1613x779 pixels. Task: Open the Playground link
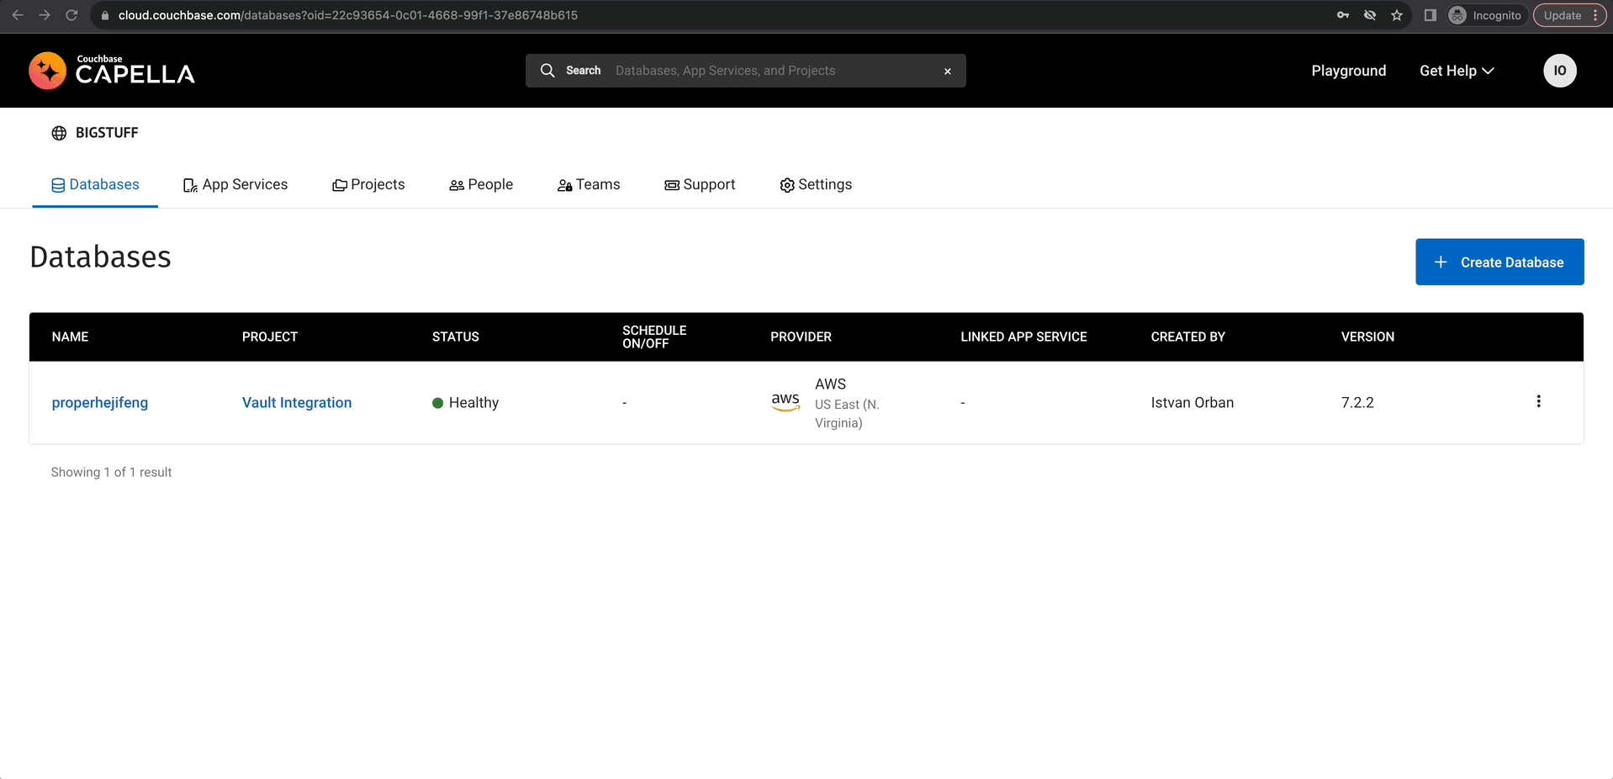tap(1349, 71)
